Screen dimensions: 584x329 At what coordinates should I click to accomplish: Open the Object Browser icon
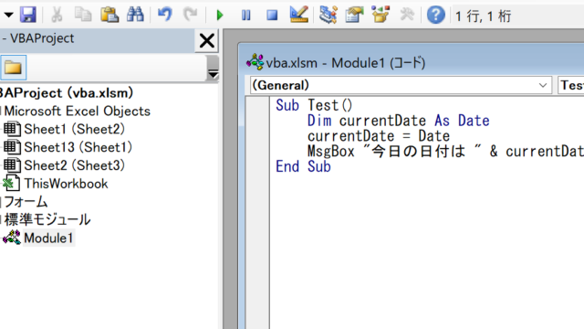(381, 15)
